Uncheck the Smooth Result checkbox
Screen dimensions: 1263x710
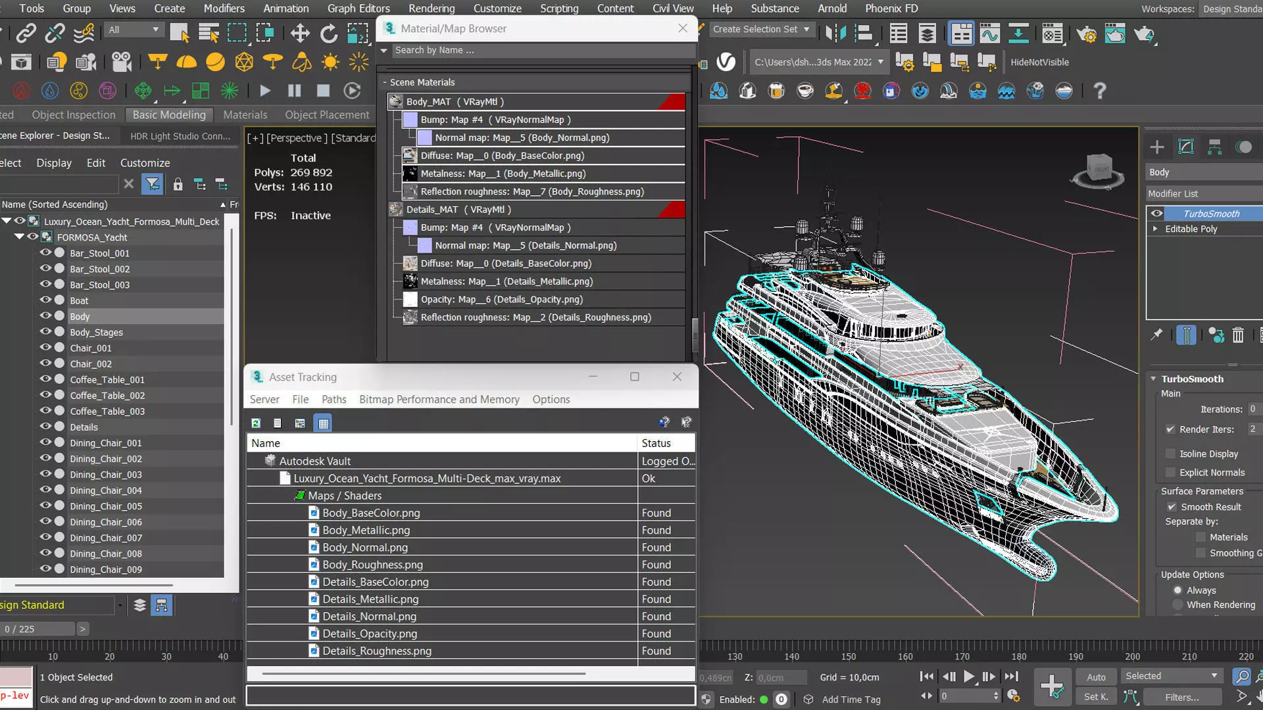click(1172, 507)
